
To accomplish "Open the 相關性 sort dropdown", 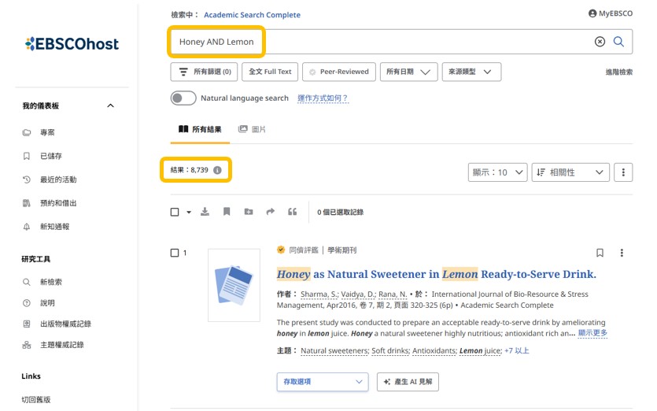I will 570,172.
